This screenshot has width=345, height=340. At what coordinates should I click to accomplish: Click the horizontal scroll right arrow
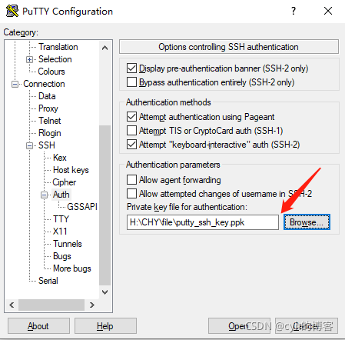pyautogui.click(x=92, y=305)
